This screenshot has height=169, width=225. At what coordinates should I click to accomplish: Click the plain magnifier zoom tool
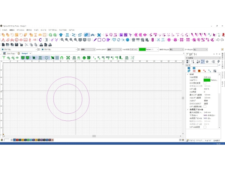pyautogui.click(x=62, y=40)
